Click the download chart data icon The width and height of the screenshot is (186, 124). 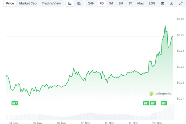172,3
